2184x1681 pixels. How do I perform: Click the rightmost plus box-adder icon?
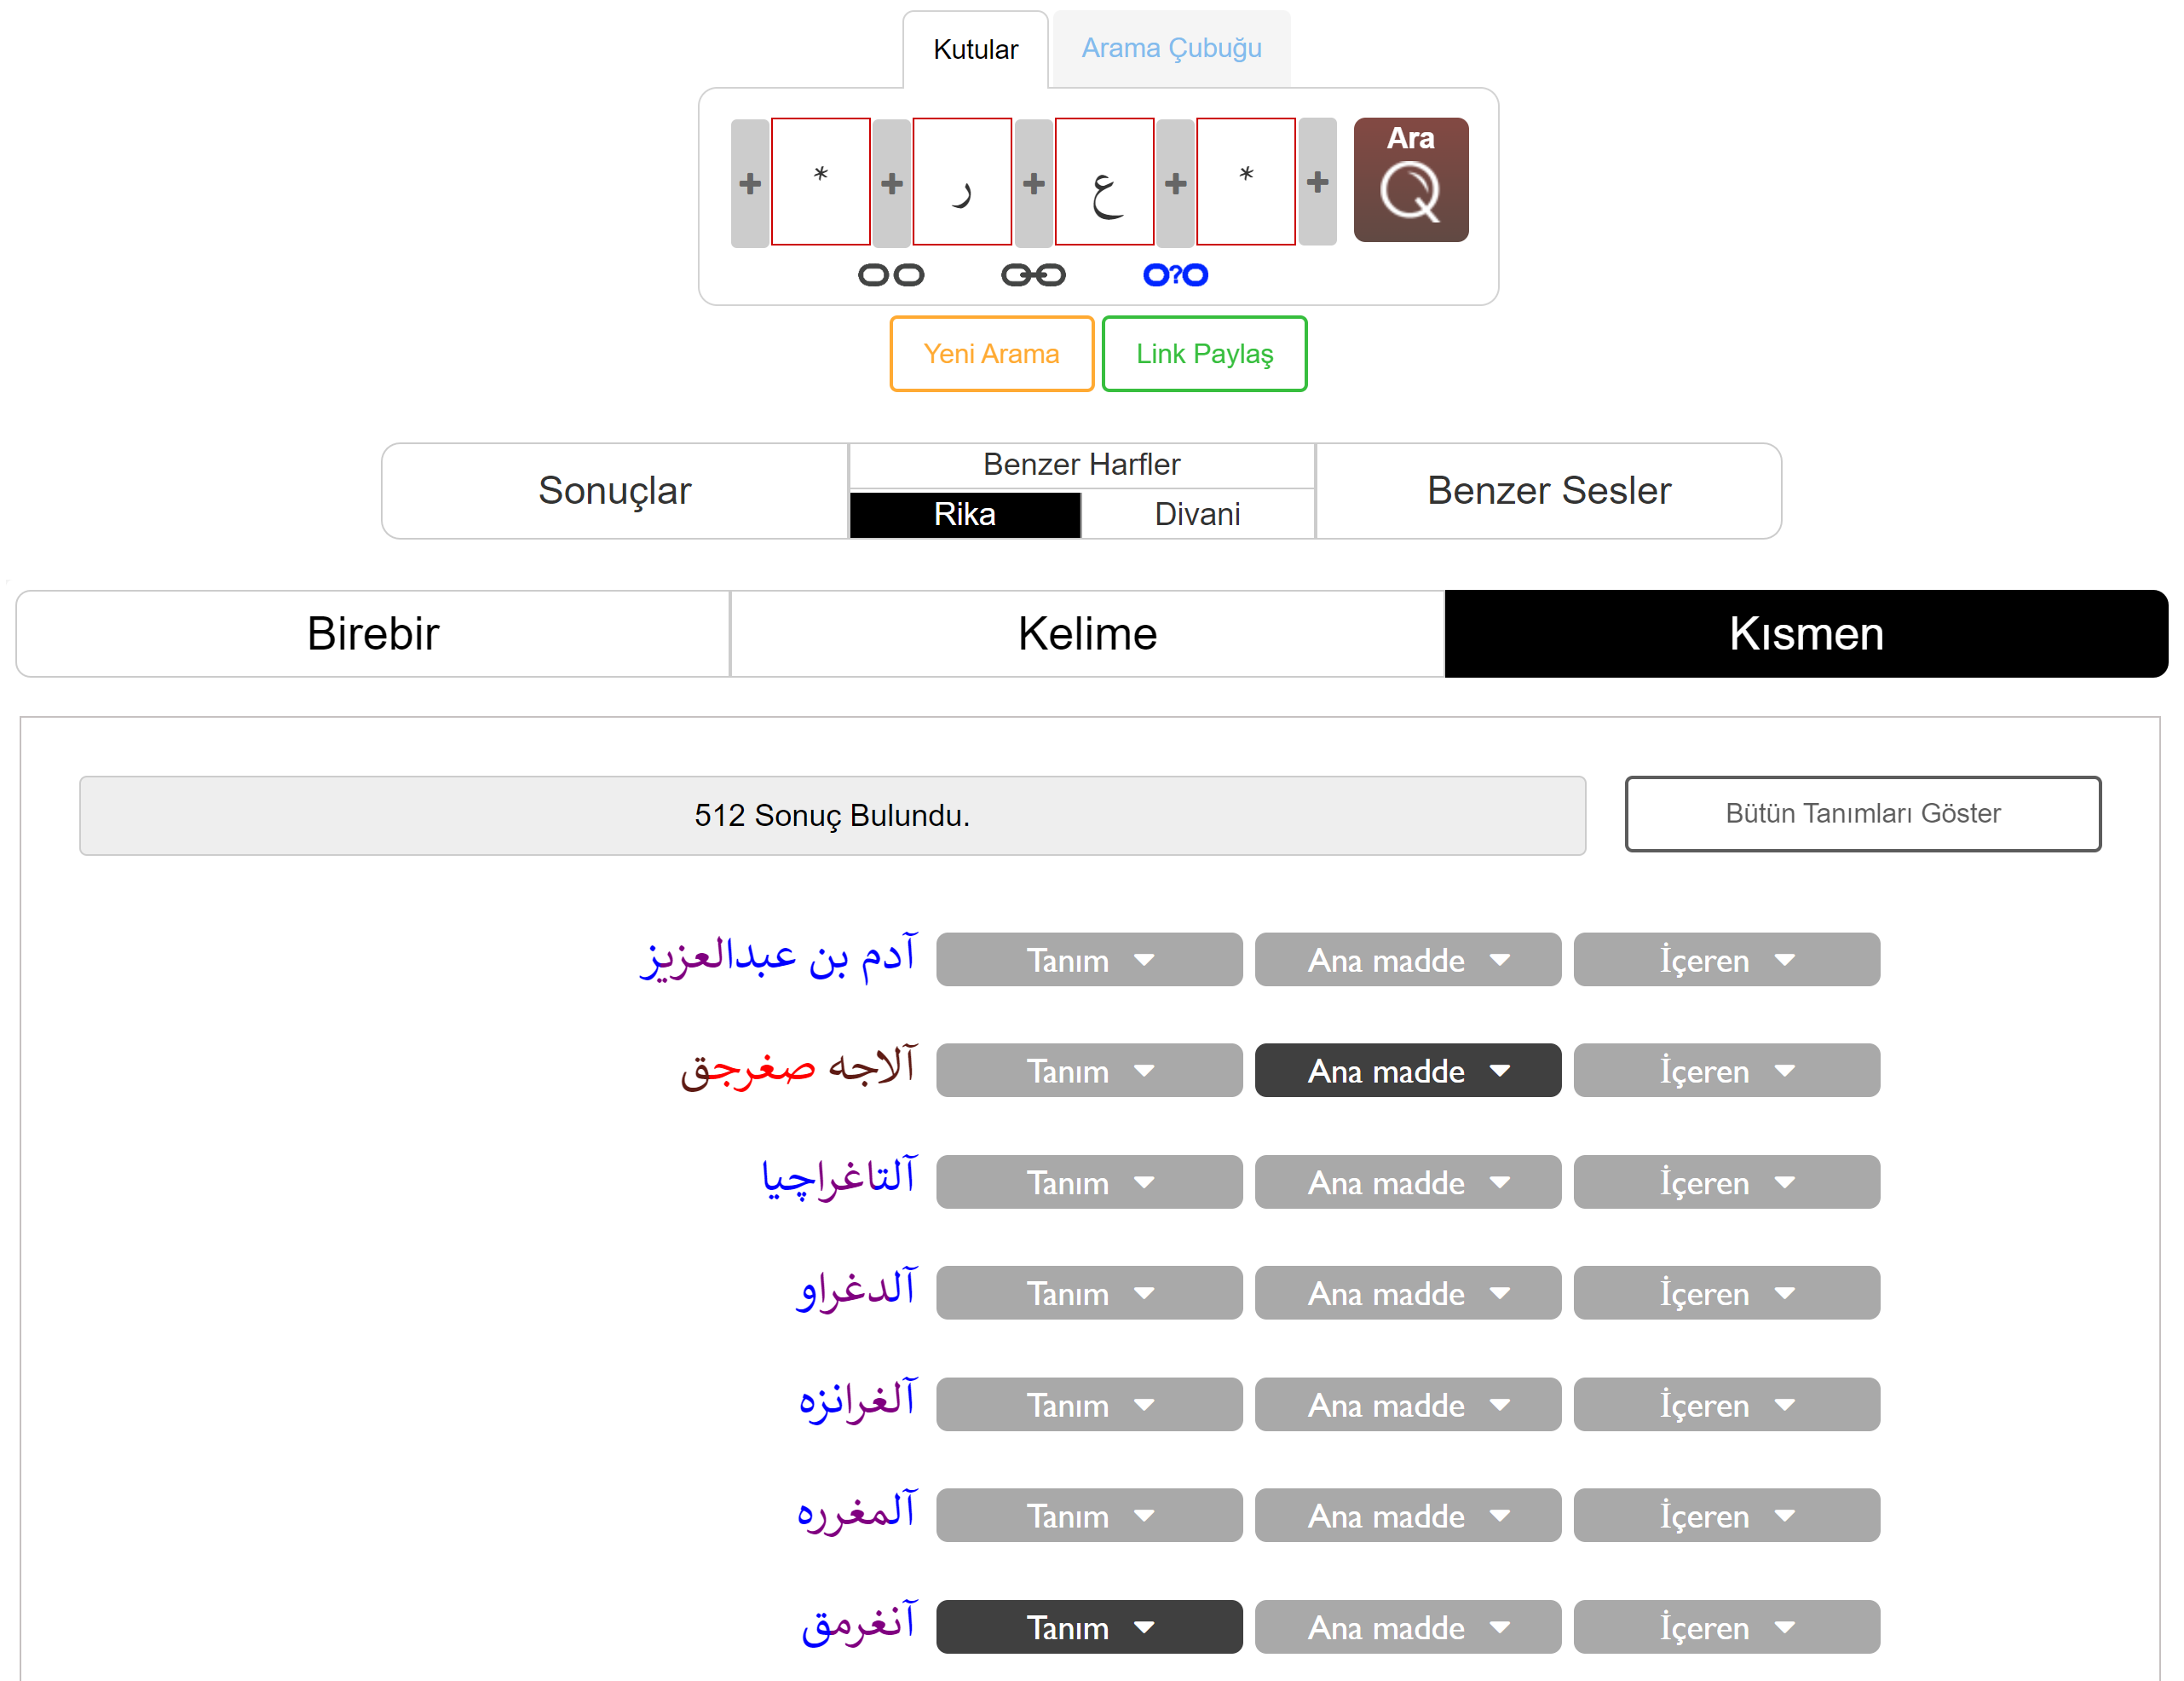tap(1317, 182)
